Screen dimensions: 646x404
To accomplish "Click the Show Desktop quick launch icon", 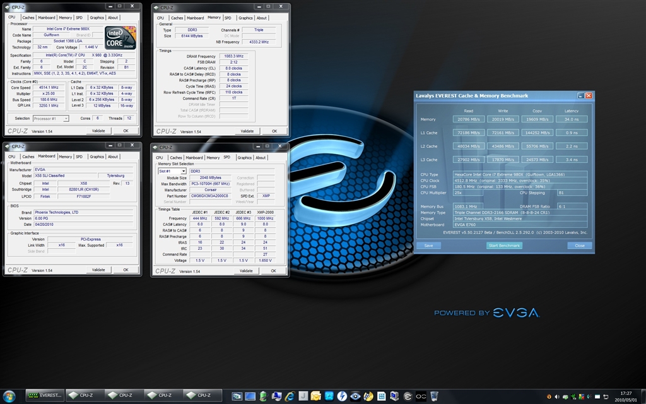I will pyautogui.click(x=250, y=396).
